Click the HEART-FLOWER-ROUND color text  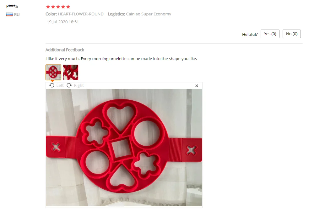81,14
